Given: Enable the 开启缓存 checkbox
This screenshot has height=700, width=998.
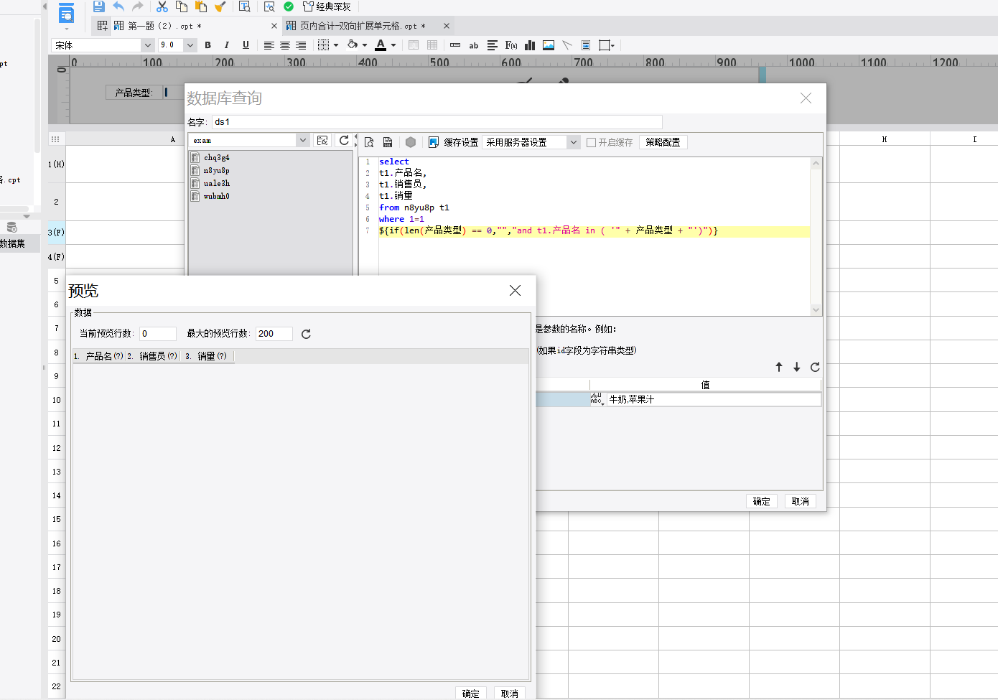Looking at the screenshot, I should [x=591, y=142].
